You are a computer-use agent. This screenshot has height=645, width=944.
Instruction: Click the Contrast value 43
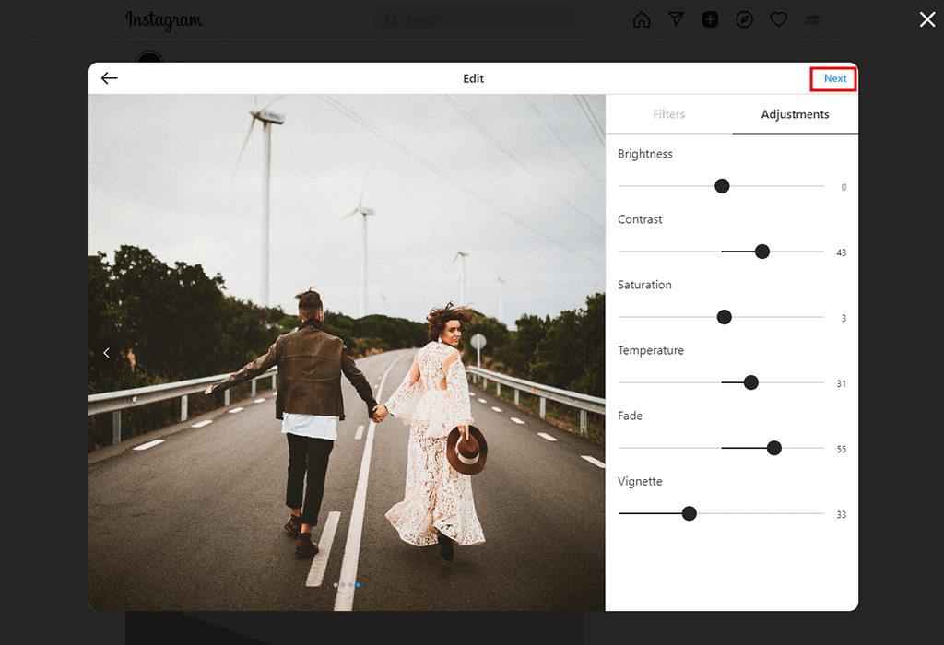841,252
